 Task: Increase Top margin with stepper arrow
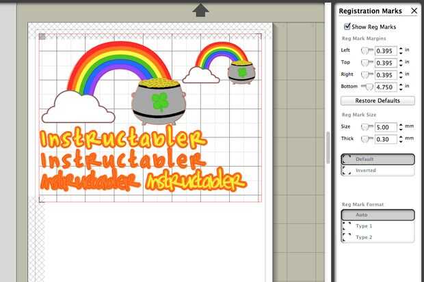pos(401,61)
